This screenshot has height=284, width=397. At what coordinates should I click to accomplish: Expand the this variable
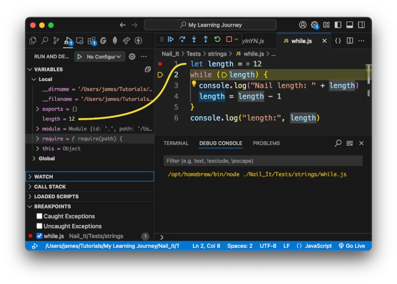(37, 149)
